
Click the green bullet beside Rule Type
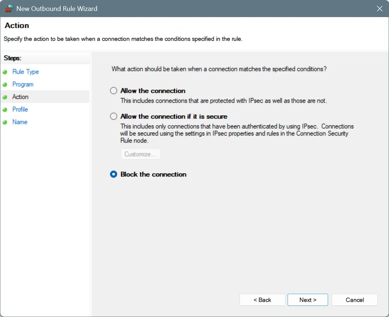[x=5, y=72]
